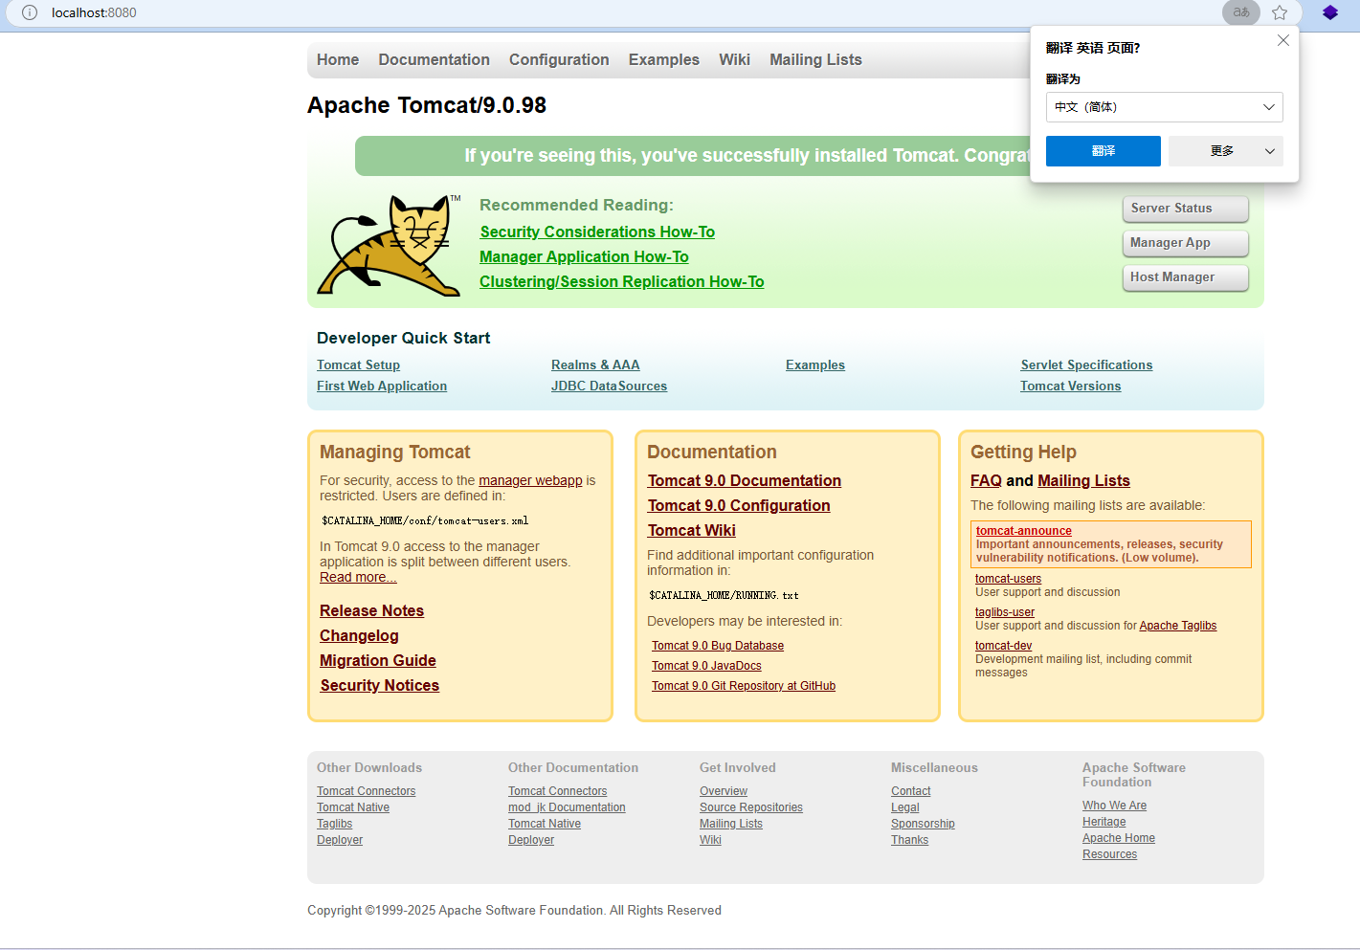Open the Heritage link

coord(1104,822)
